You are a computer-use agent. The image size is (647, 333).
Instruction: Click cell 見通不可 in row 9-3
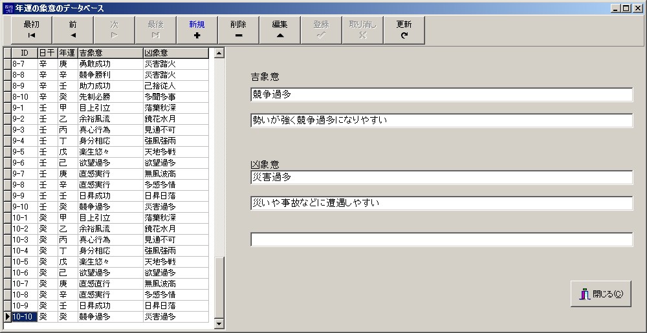[176, 130]
